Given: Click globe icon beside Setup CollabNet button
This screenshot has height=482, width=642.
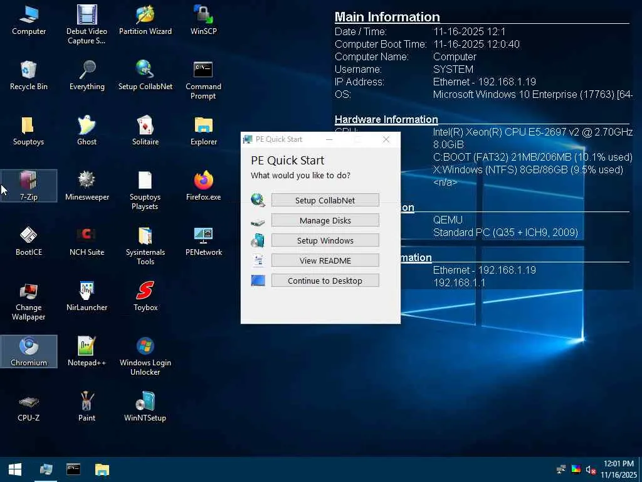Looking at the screenshot, I should click(258, 200).
